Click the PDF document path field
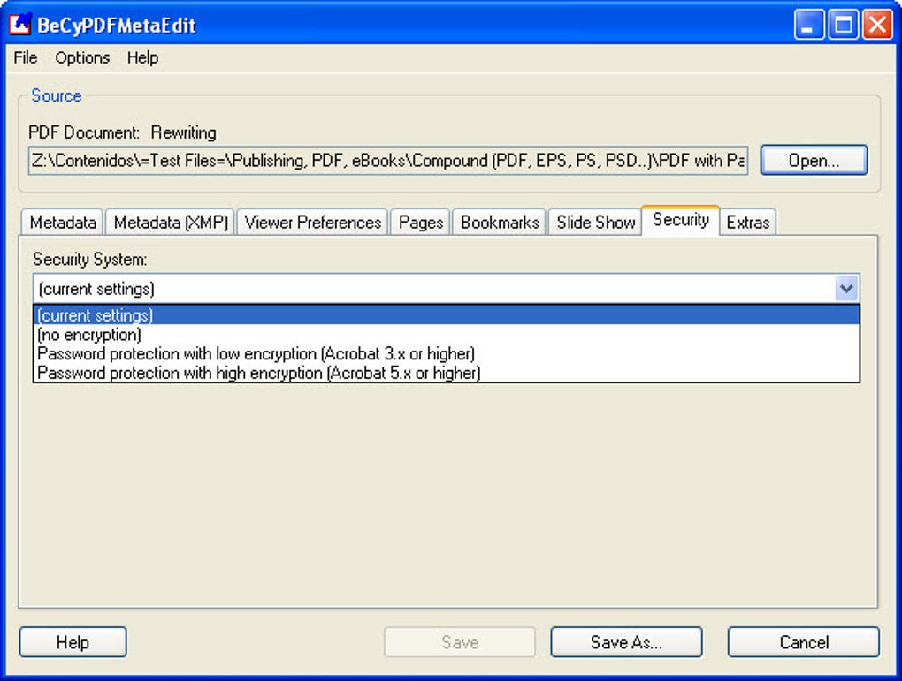 (x=388, y=161)
